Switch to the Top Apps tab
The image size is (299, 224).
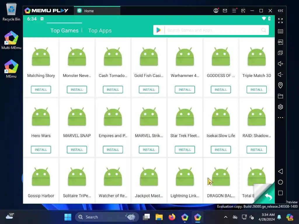click(x=100, y=30)
